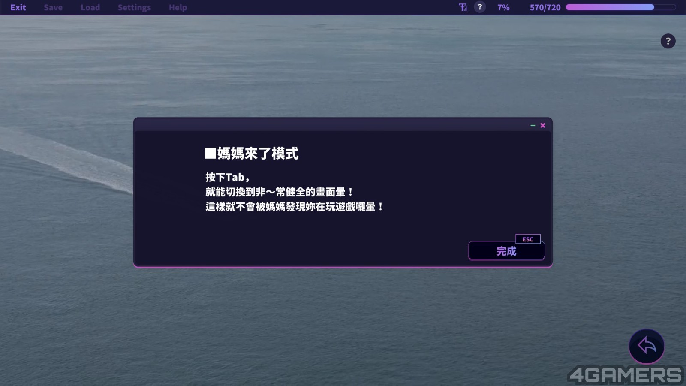Open the Load menu
The height and width of the screenshot is (386, 686).
pyautogui.click(x=90, y=7)
